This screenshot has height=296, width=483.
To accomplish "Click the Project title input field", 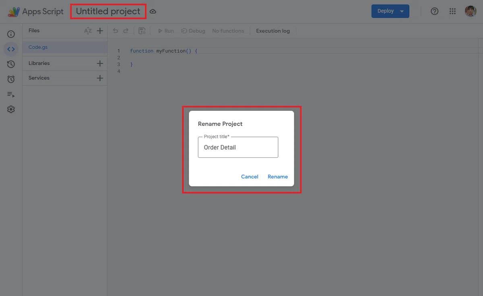I will click(238, 147).
